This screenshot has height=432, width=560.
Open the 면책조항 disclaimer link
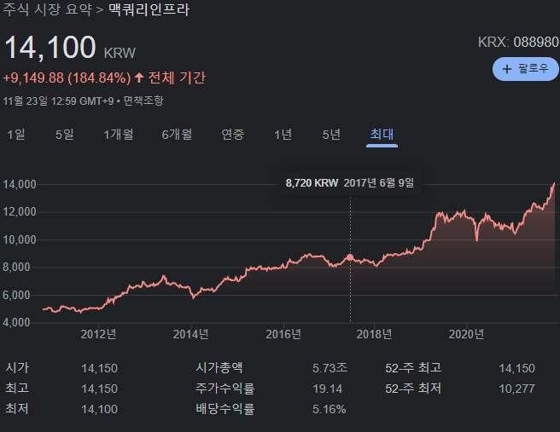143,101
